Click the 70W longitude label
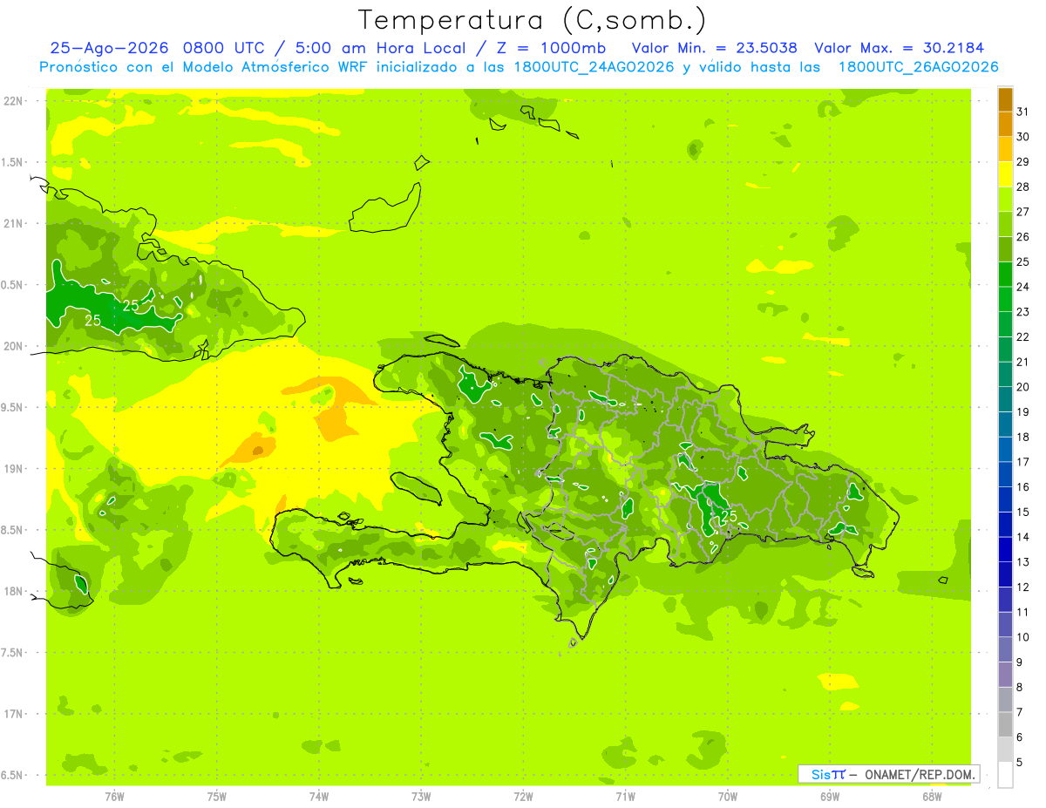 tap(728, 797)
